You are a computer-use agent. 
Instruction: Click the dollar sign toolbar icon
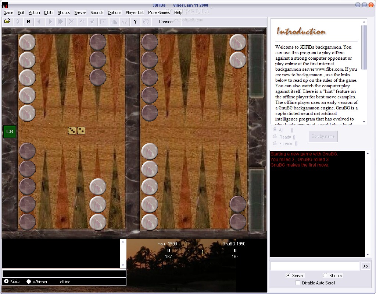click(x=18, y=22)
